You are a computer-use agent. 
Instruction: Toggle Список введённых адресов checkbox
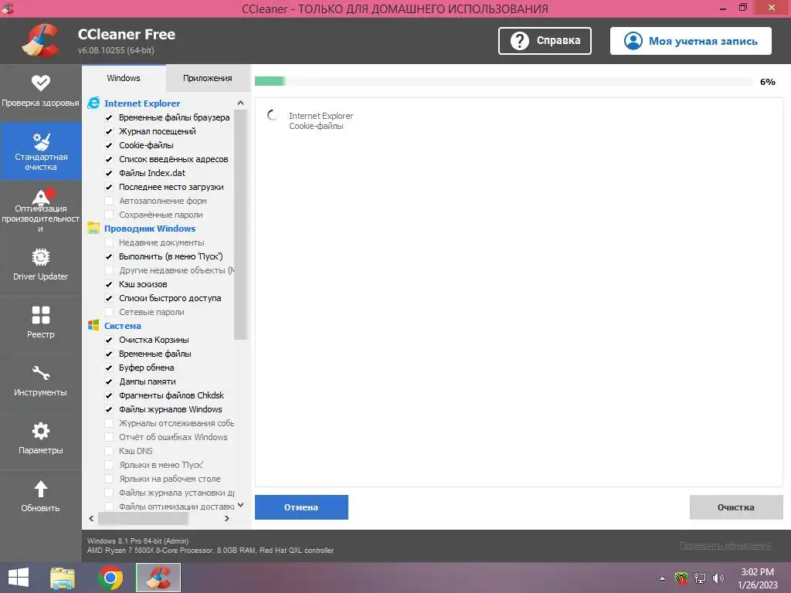(109, 159)
